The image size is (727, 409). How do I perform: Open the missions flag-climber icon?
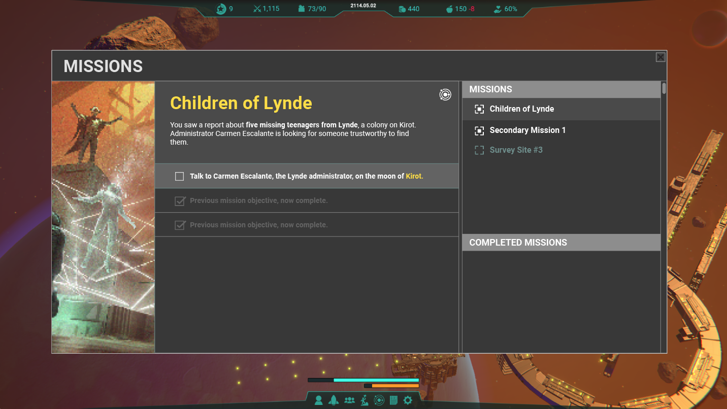364,400
